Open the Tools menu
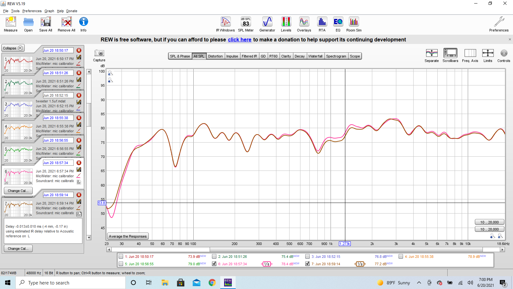This screenshot has width=513, height=289. point(15,11)
